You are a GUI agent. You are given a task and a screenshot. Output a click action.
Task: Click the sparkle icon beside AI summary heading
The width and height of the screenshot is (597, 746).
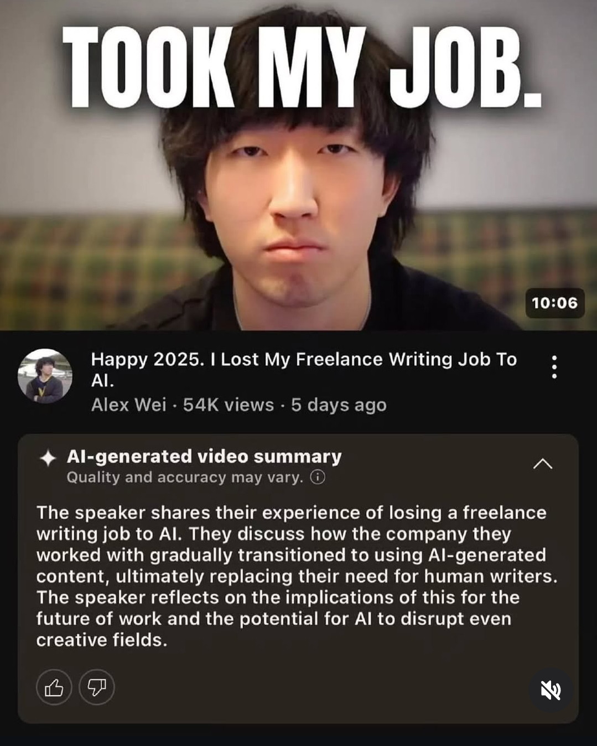point(48,458)
